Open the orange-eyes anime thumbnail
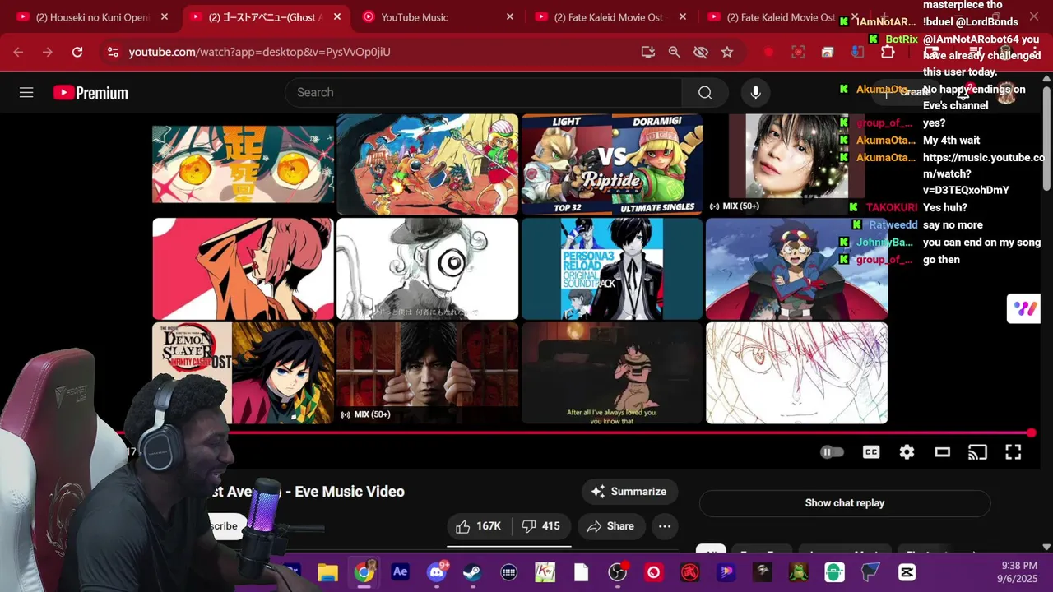1053x592 pixels. pos(243,164)
